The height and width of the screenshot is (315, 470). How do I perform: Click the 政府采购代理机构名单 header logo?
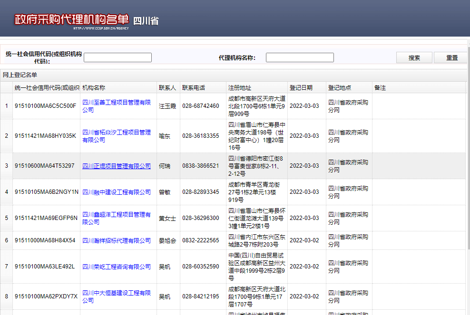point(71,19)
